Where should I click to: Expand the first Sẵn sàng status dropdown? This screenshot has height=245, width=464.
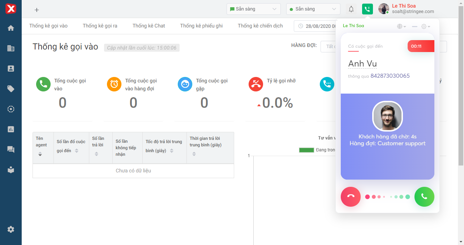pyautogui.click(x=253, y=9)
